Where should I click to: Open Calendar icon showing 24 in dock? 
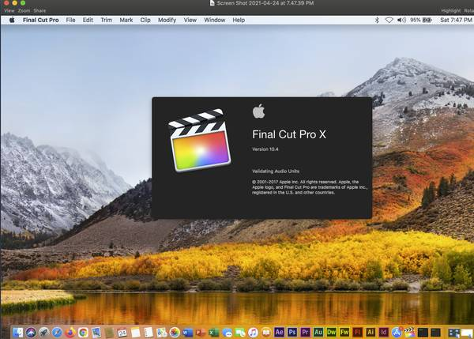[122, 333]
